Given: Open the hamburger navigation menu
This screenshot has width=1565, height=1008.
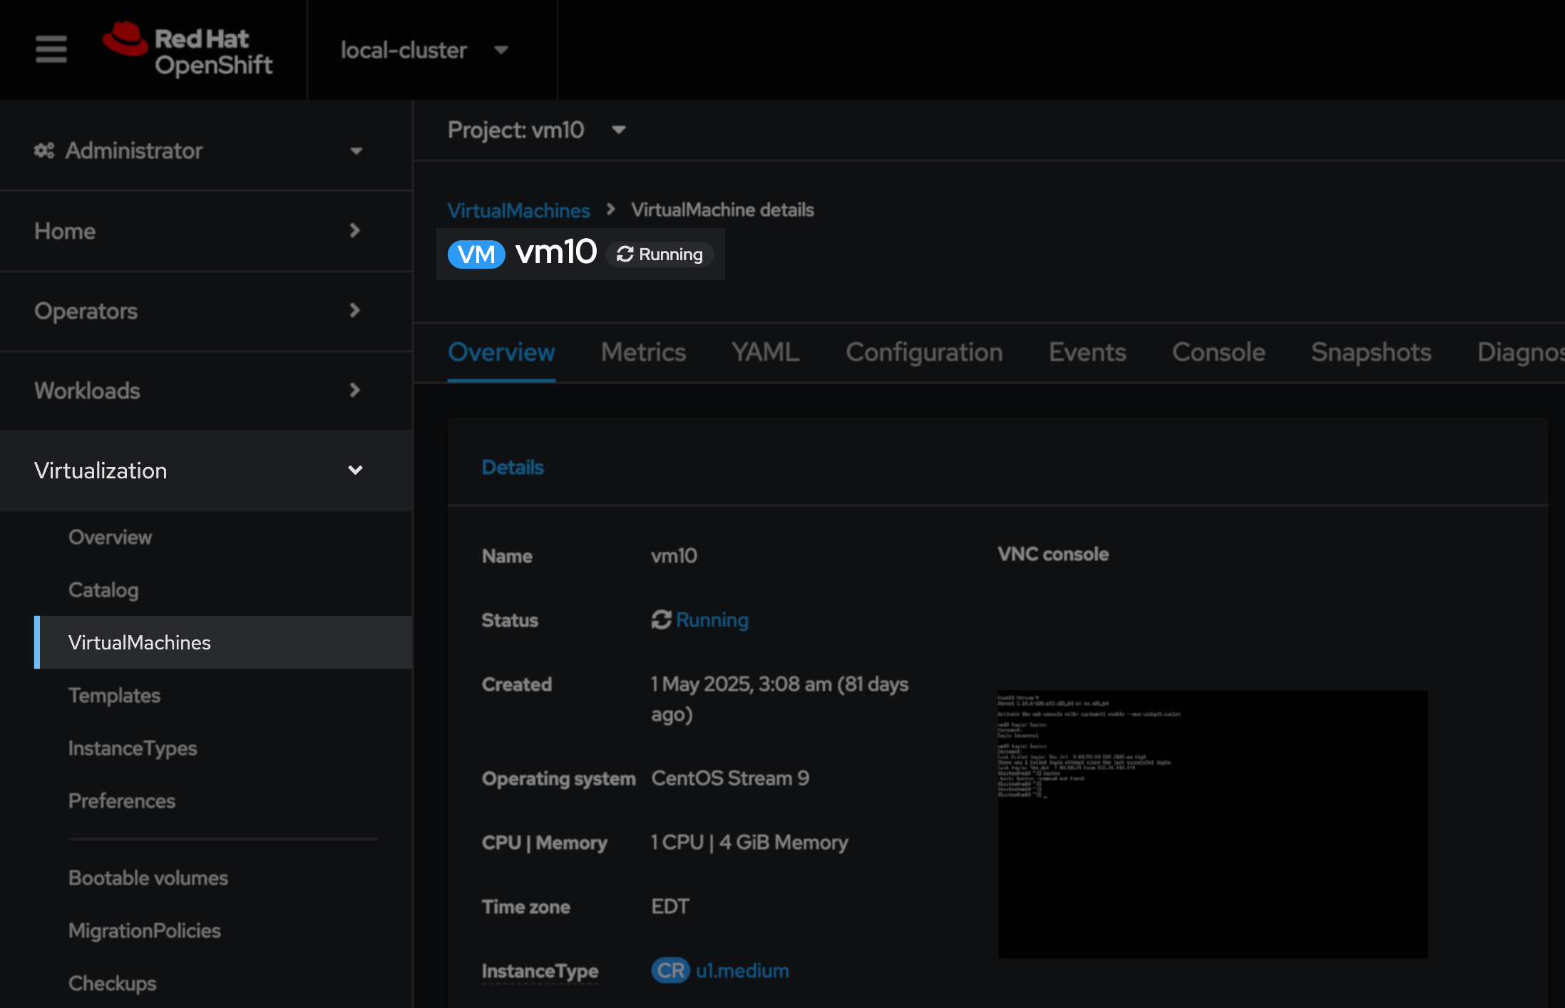Looking at the screenshot, I should coord(50,49).
